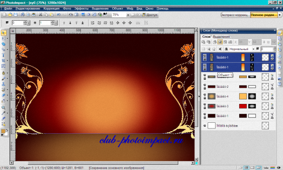Open the 75% zoom level dropdown
The image size is (283, 170).
point(128,15)
